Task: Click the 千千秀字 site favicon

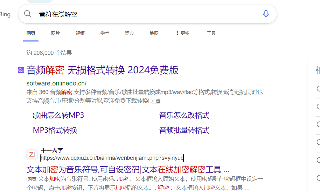Action: [x=32, y=154]
